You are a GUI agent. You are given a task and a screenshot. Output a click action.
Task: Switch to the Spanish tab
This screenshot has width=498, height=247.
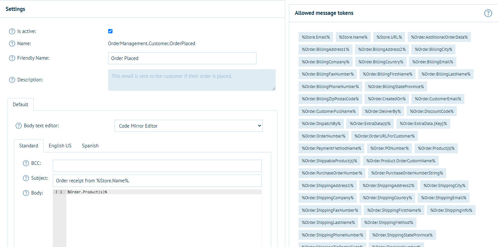coord(90,146)
